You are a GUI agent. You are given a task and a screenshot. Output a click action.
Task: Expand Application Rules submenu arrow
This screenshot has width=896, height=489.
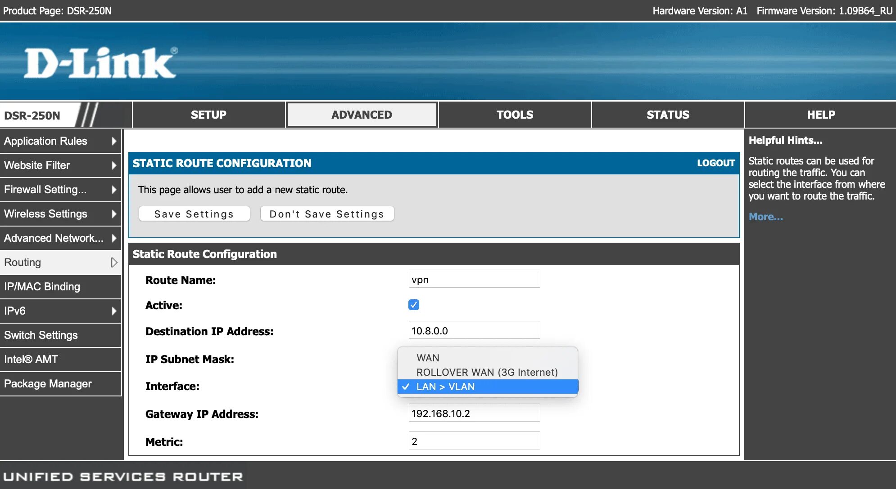[x=114, y=141]
